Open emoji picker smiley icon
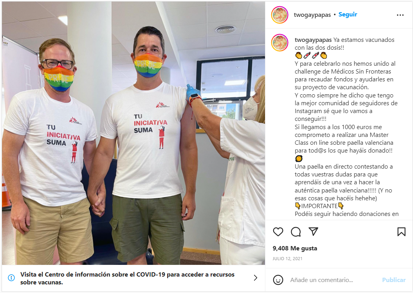The height and width of the screenshot is (293, 413). click(278, 280)
